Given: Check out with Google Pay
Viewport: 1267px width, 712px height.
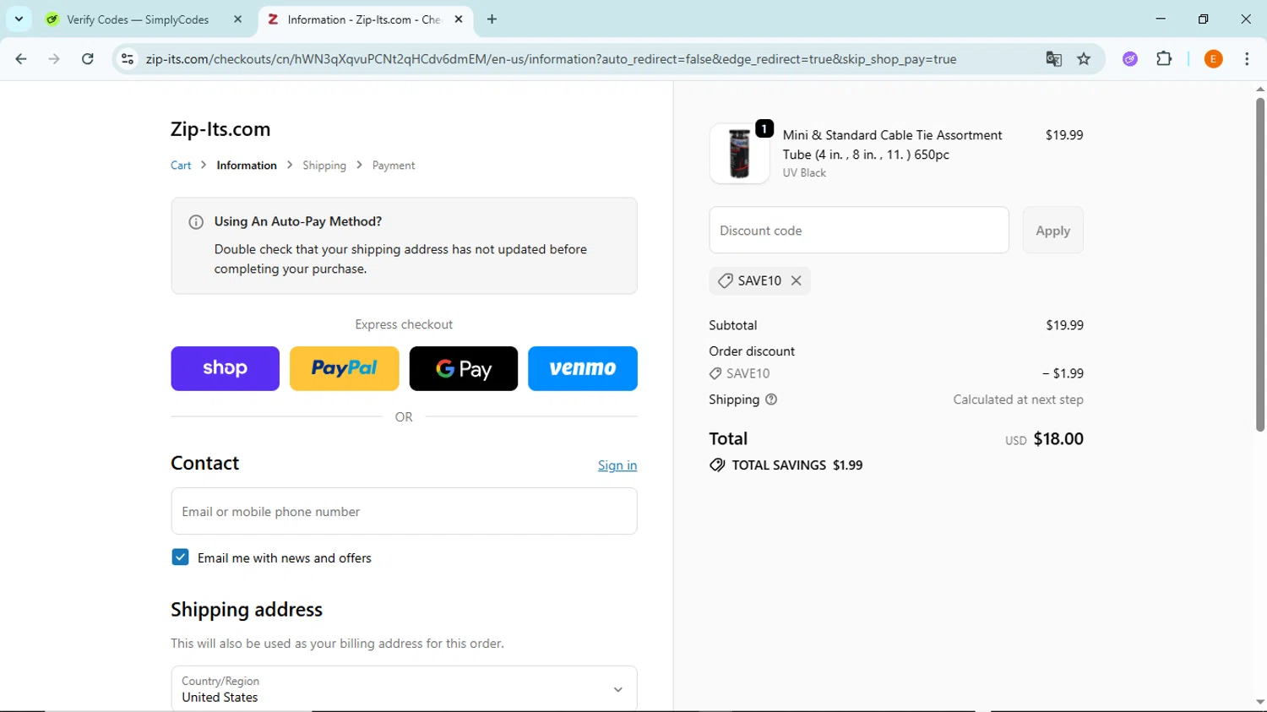Looking at the screenshot, I should coord(464,368).
